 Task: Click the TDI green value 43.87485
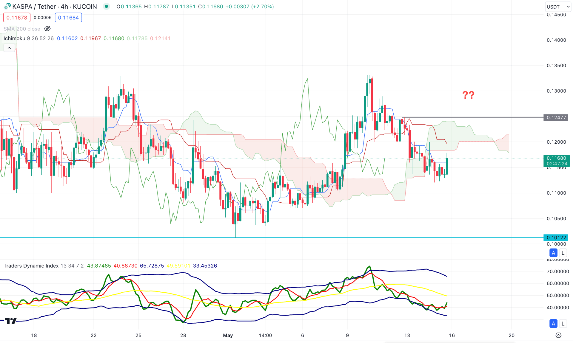tap(99, 266)
